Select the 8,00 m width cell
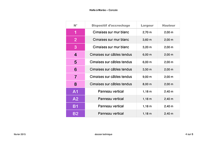Image resolution: width=207 pixels, height=146 pixels. pos(147,84)
